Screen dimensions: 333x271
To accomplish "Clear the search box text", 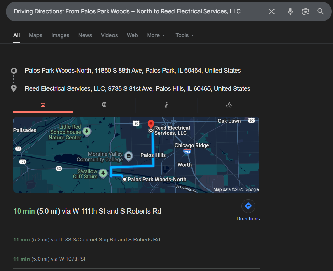I will (272, 12).
